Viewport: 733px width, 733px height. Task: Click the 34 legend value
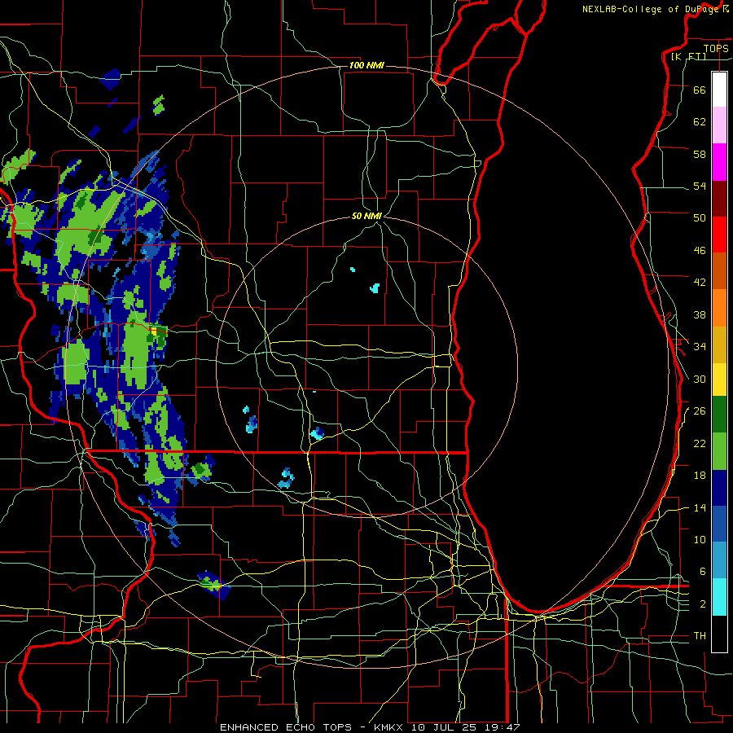pyautogui.click(x=700, y=346)
